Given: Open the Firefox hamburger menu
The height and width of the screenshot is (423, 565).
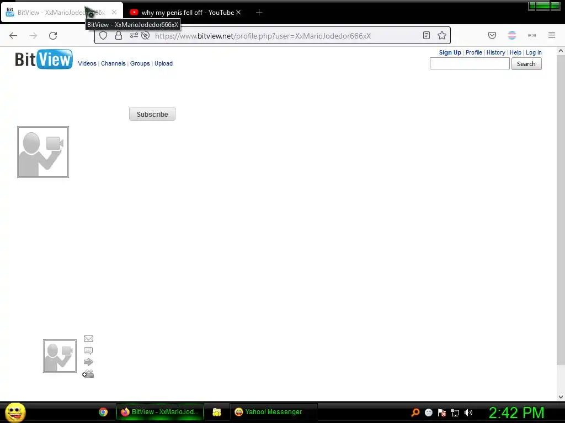Looking at the screenshot, I should (x=552, y=35).
